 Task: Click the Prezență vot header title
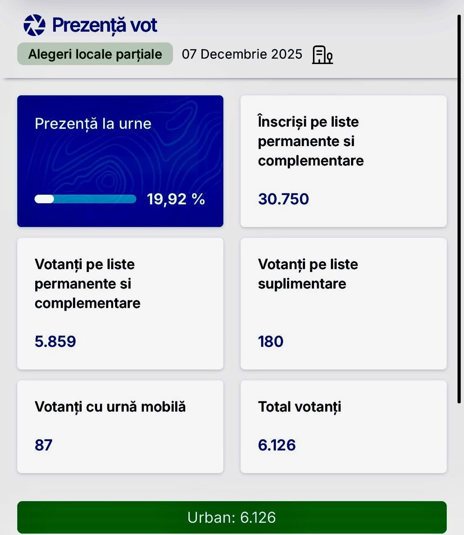tap(104, 25)
